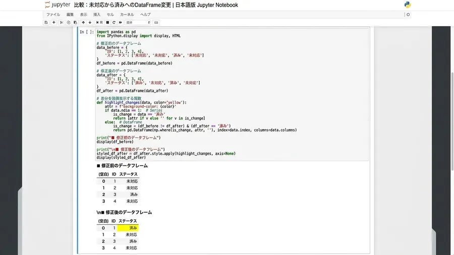Click ステータス header in first table
Image resolution: width=454 pixels, height=255 pixels.
click(x=128, y=174)
